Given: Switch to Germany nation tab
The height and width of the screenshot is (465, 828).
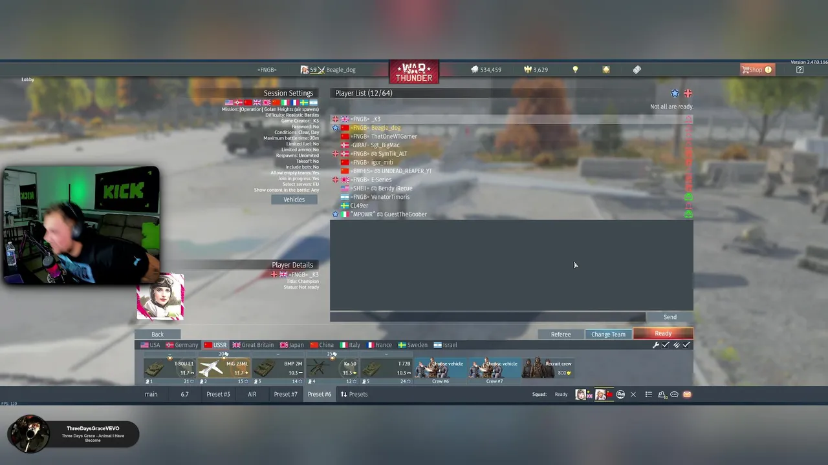Looking at the screenshot, I should [x=182, y=345].
